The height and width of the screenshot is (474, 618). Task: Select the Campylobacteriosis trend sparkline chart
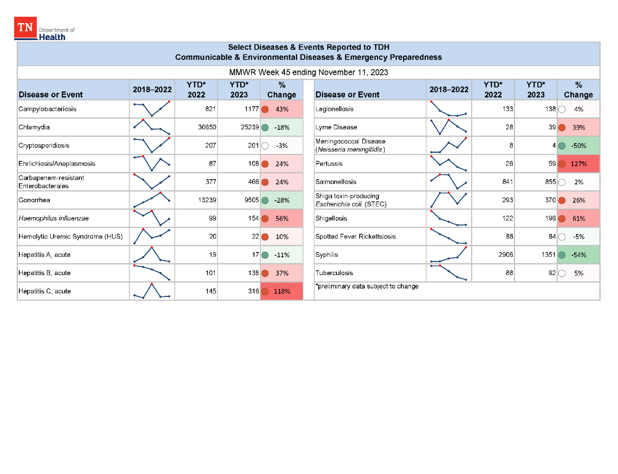click(152, 109)
